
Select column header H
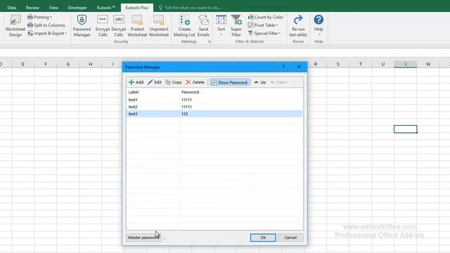click(x=91, y=64)
